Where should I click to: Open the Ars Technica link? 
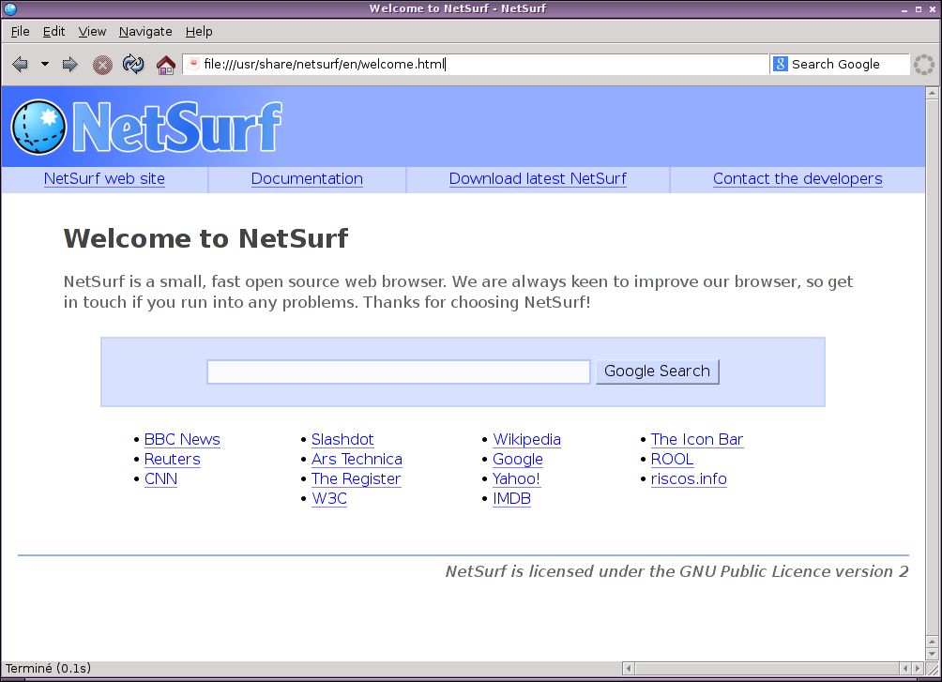pyautogui.click(x=357, y=459)
